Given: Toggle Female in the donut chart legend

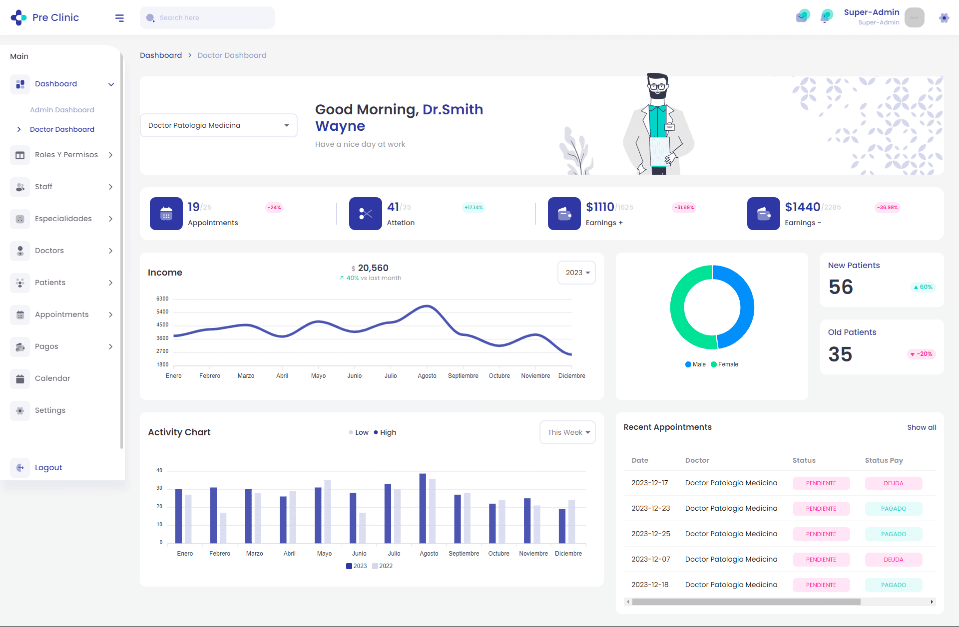Looking at the screenshot, I should tap(725, 364).
